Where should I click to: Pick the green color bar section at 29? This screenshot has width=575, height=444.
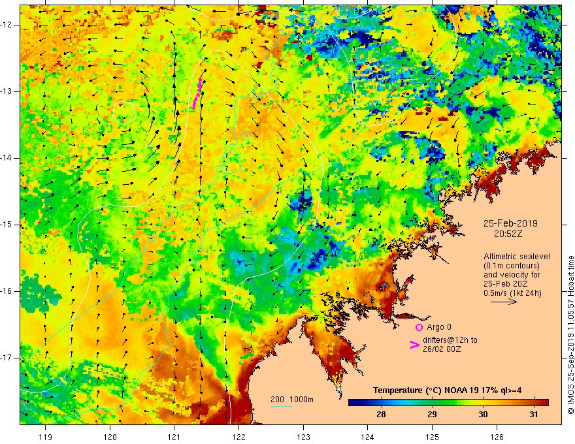click(x=432, y=403)
